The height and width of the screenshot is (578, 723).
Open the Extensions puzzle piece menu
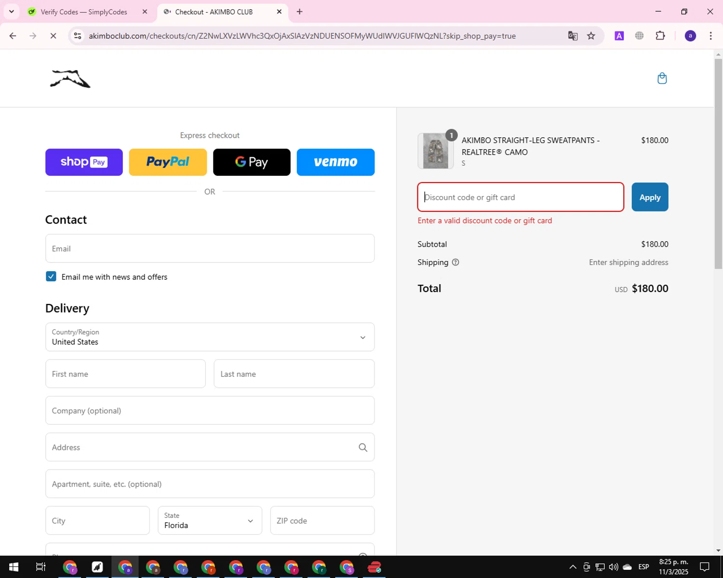click(x=660, y=36)
